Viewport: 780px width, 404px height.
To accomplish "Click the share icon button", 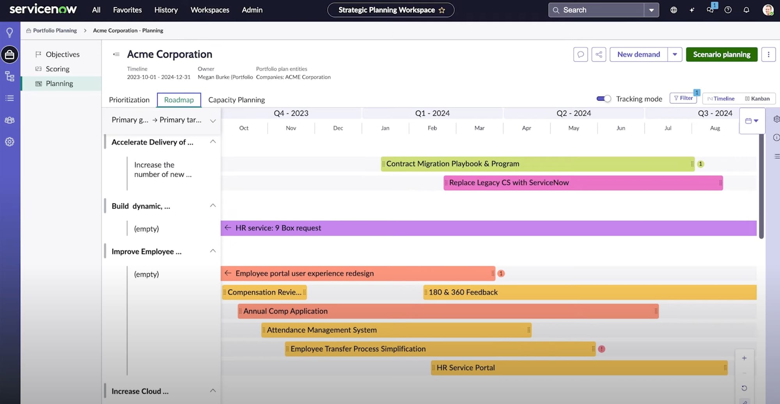I will point(599,54).
